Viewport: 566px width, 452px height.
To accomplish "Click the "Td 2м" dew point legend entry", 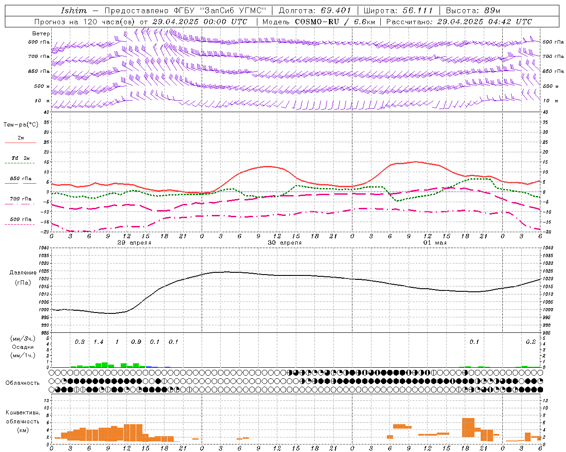I will tap(21, 158).
